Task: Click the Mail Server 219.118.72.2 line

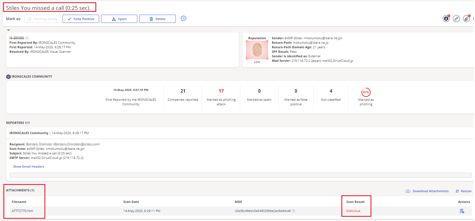Action: tap(313, 61)
